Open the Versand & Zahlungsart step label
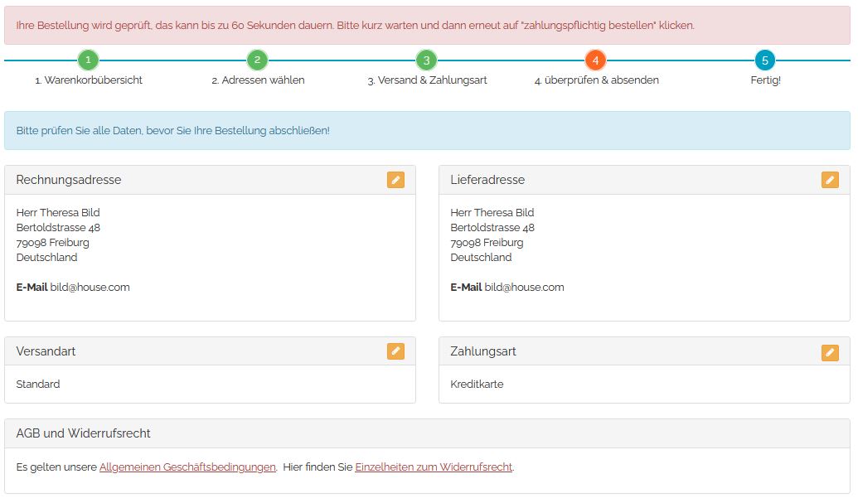The width and height of the screenshot is (858, 503). (427, 80)
